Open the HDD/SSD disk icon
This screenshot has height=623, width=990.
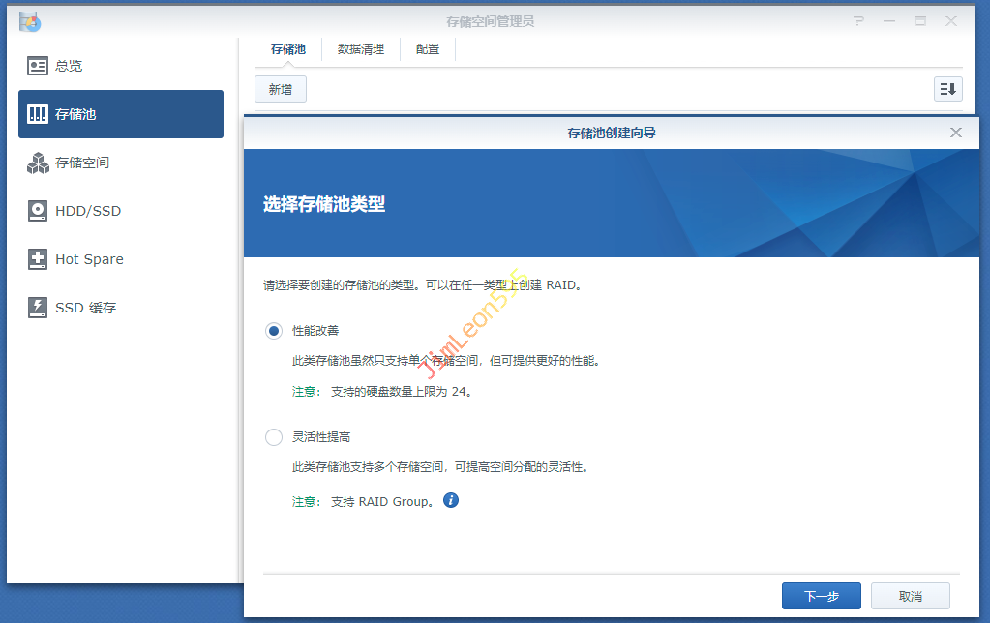[38, 211]
